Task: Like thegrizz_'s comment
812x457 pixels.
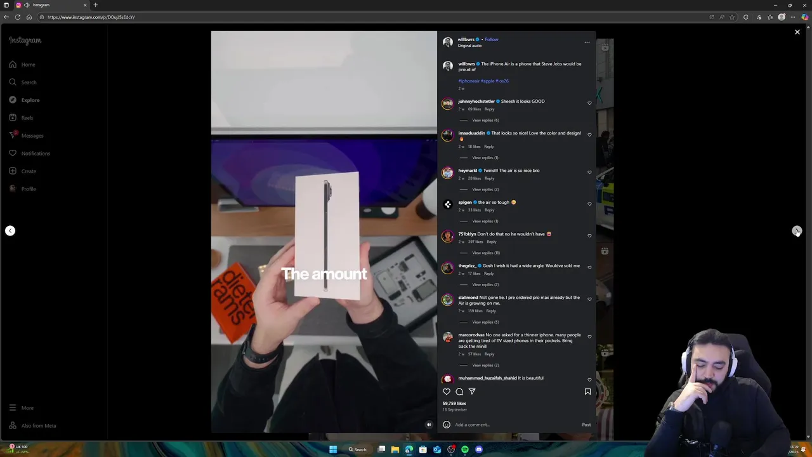Action: coord(589,267)
